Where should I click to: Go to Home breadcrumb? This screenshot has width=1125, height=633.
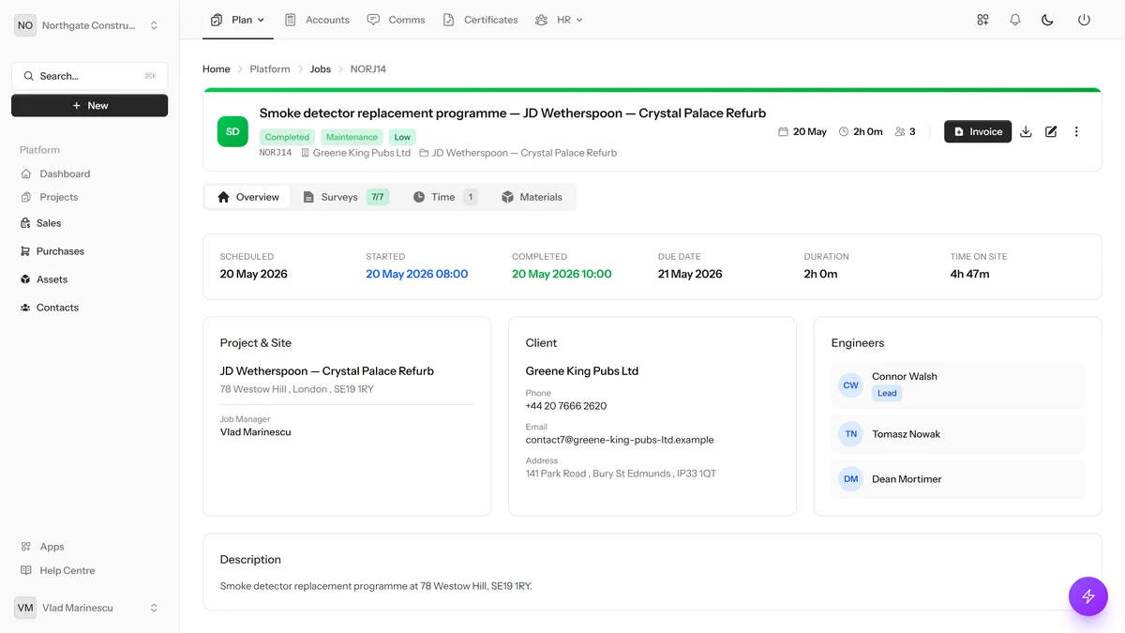click(x=217, y=69)
